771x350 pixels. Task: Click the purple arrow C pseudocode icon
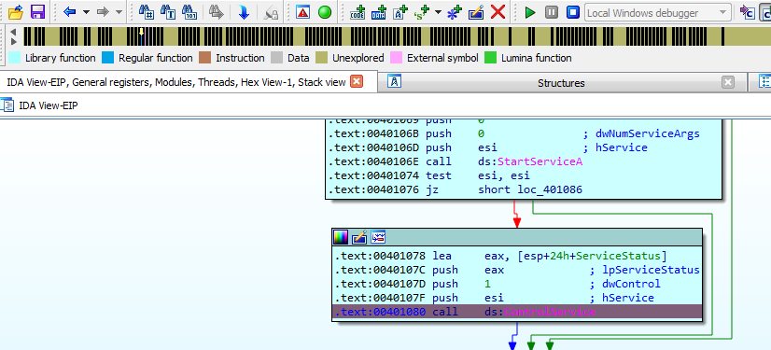[x=748, y=12]
